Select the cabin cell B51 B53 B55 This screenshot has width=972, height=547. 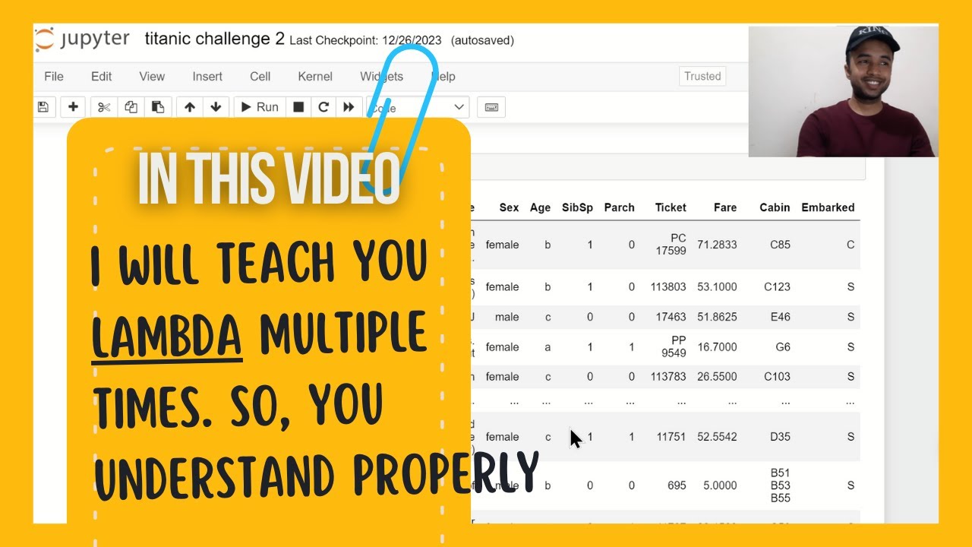pyautogui.click(x=780, y=485)
